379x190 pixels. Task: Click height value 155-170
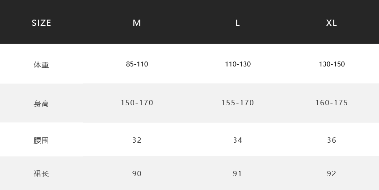[x=238, y=103]
